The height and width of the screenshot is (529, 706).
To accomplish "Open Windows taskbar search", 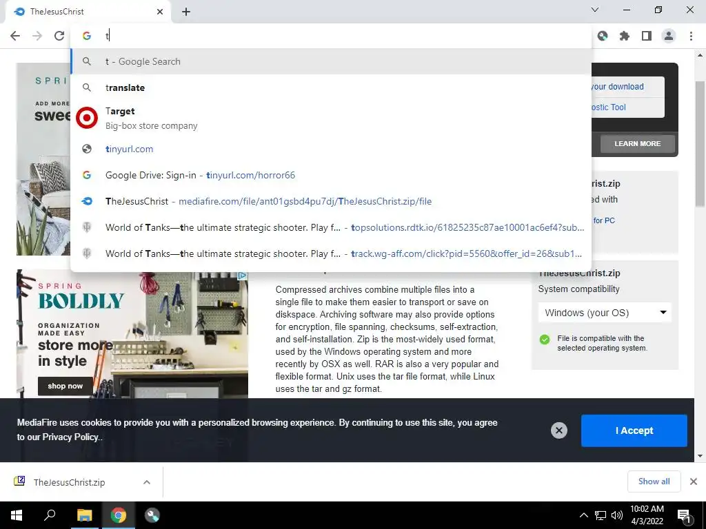I will tap(50, 515).
